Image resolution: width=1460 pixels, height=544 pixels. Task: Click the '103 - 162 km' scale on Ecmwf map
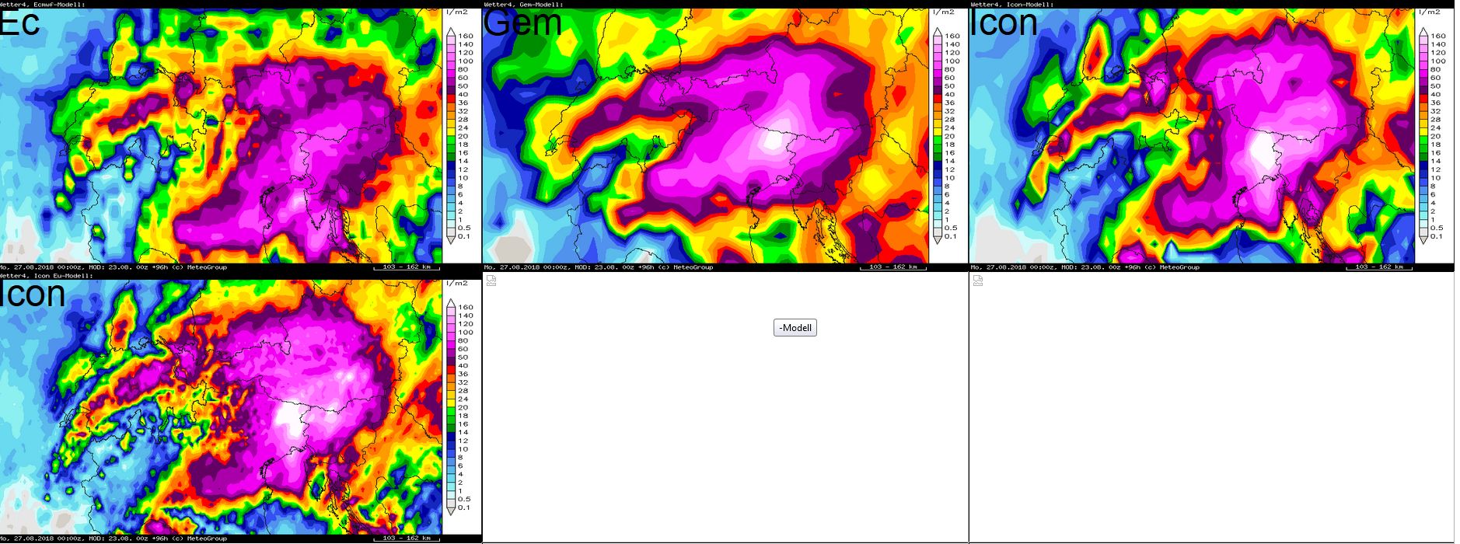click(407, 267)
